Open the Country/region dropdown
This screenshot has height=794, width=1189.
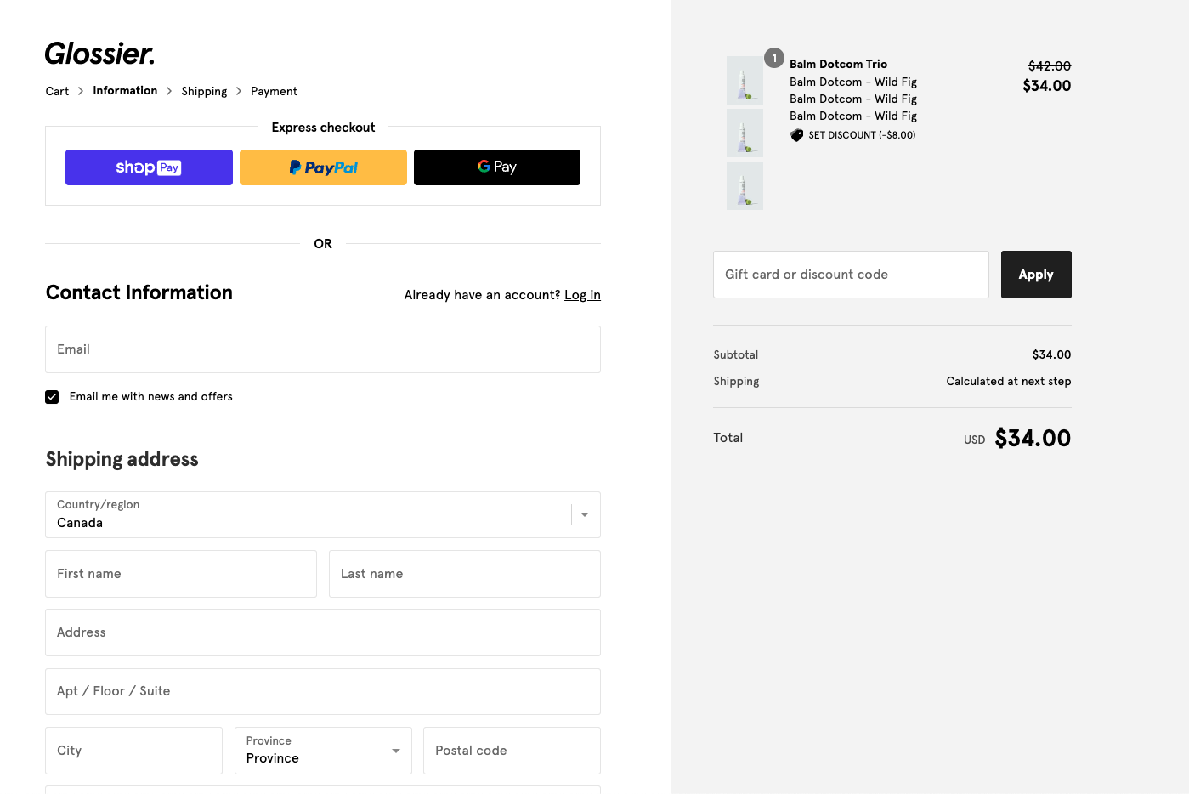point(323,514)
